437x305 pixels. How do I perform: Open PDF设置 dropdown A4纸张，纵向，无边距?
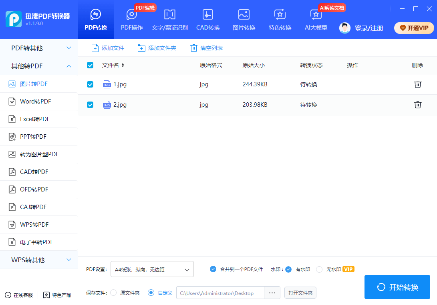[152, 269]
